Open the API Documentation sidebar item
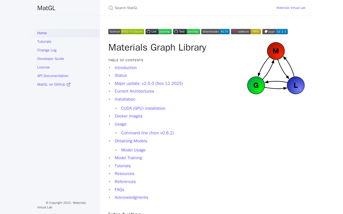Viewport: 343px width, 214px height. coord(53,76)
